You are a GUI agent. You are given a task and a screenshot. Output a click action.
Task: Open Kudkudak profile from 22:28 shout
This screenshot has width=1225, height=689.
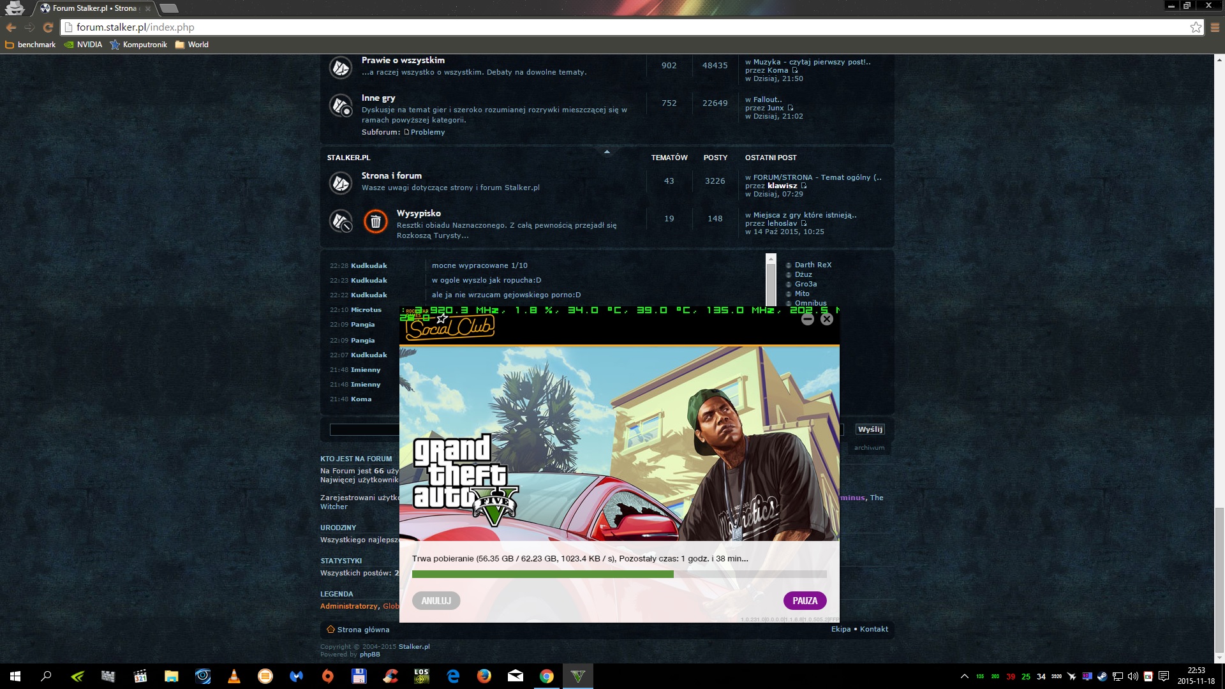369,265
